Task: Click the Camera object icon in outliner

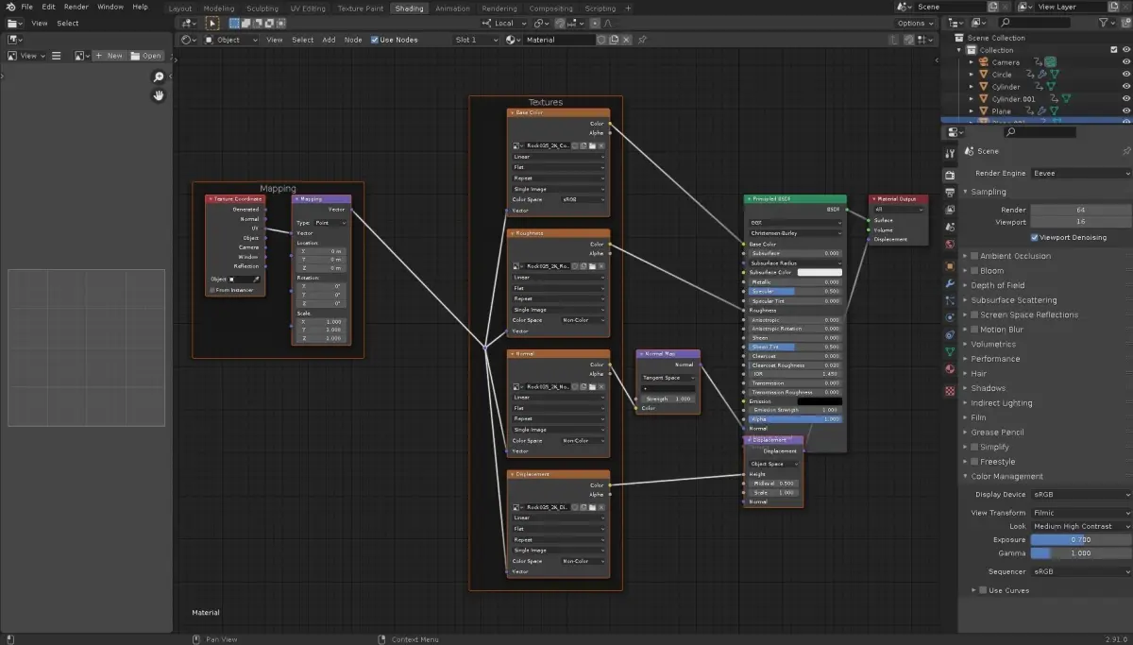Action: point(983,62)
